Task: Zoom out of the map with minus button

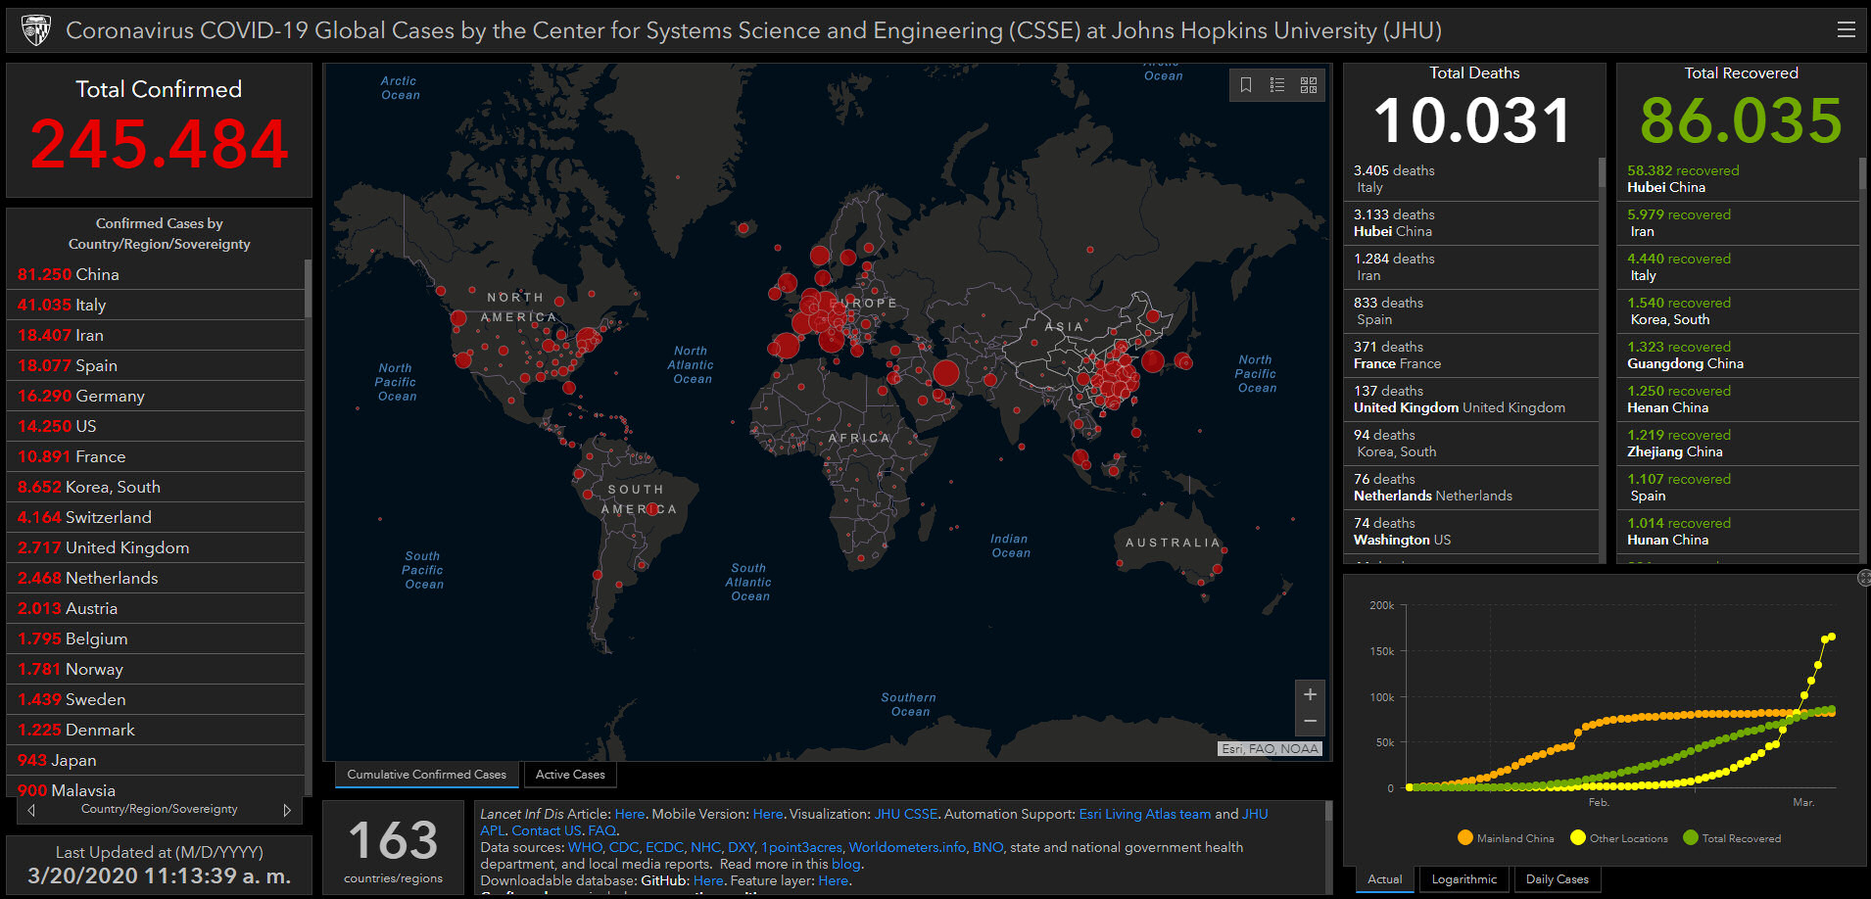Action: (x=1310, y=721)
